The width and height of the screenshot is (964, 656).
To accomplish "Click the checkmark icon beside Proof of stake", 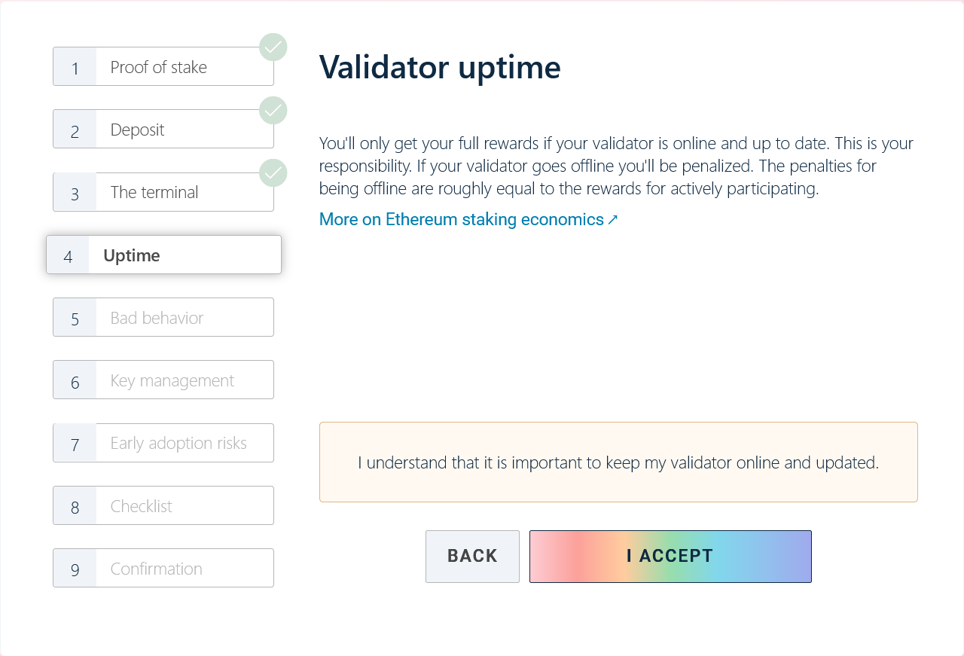I will point(273,47).
